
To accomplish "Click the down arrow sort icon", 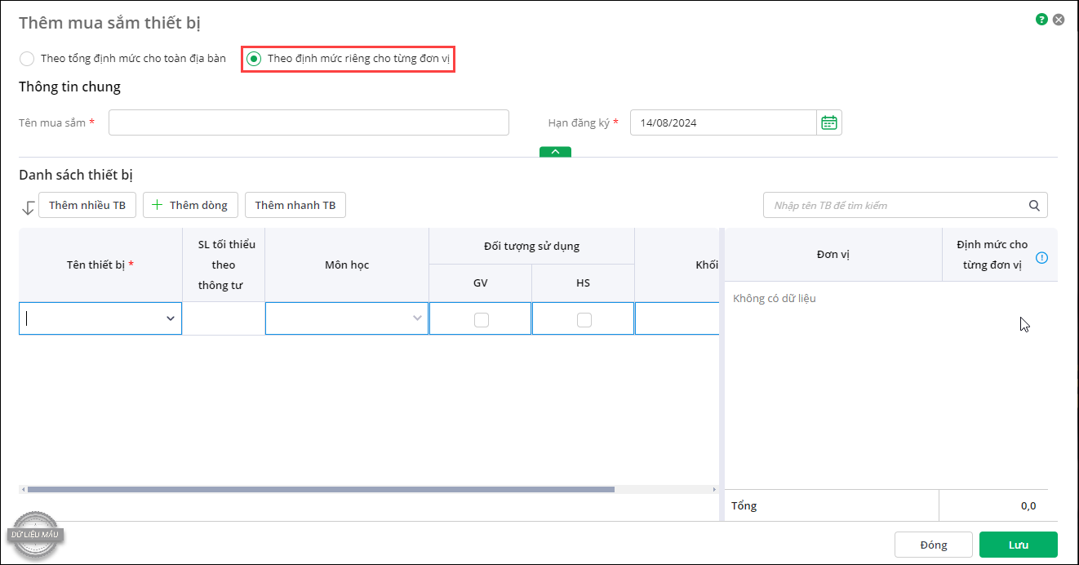I will click(29, 207).
